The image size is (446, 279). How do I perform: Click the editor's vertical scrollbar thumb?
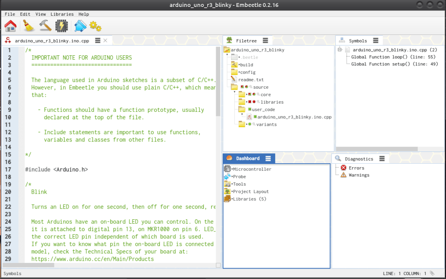218,81
